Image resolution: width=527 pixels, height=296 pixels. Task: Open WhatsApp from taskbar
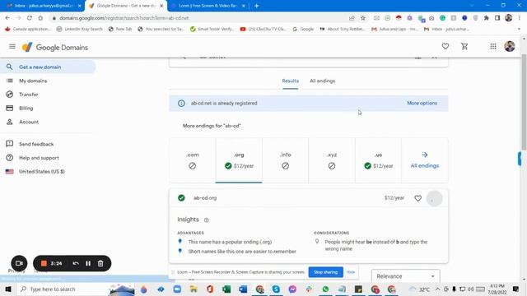pyautogui.click(x=325, y=289)
